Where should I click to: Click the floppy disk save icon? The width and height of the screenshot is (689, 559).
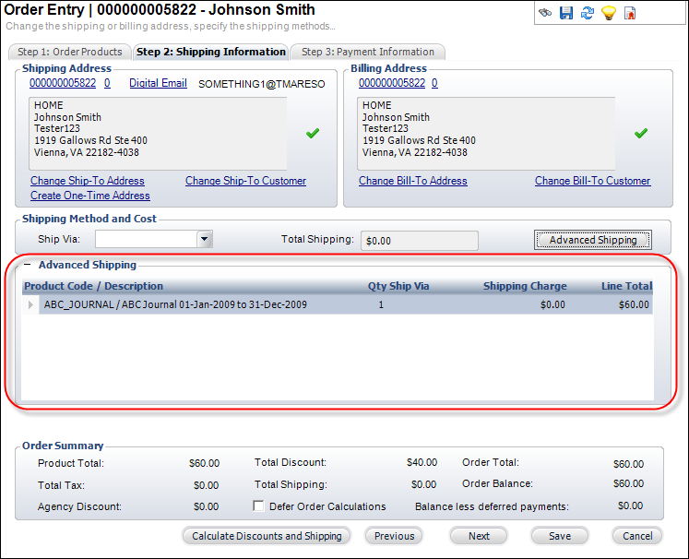pos(566,13)
